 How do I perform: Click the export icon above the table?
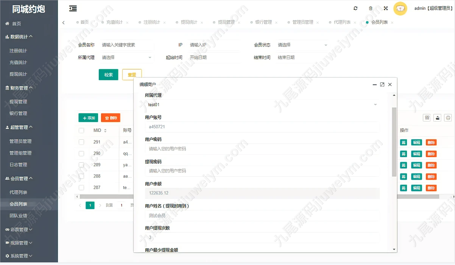click(x=438, y=118)
